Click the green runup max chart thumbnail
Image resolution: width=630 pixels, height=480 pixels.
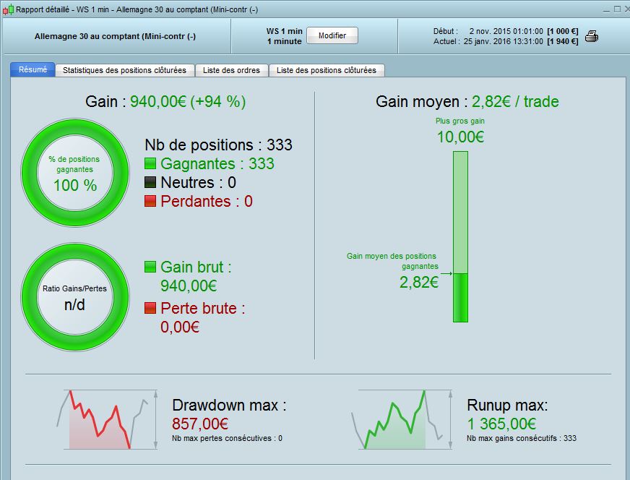coord(396,419)
